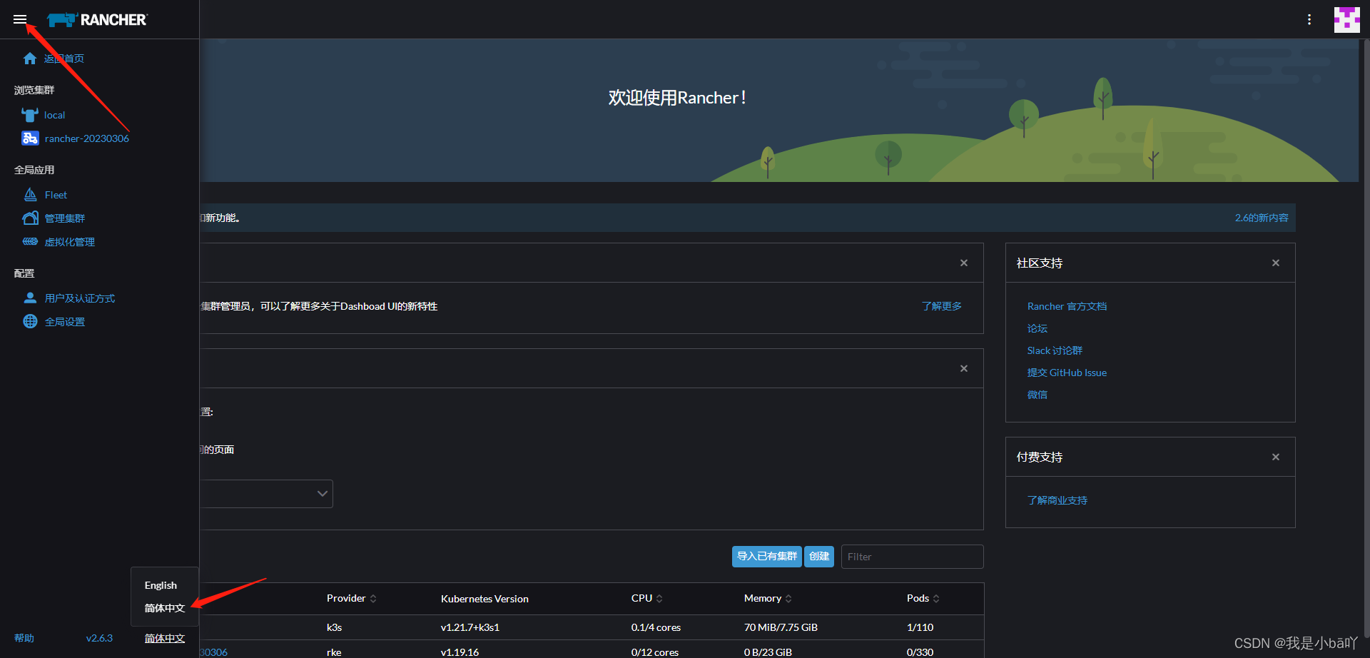This screenshot has width=1370, height=658.
Task: Open the vertical three-dot options menu
Action: 1309,19
